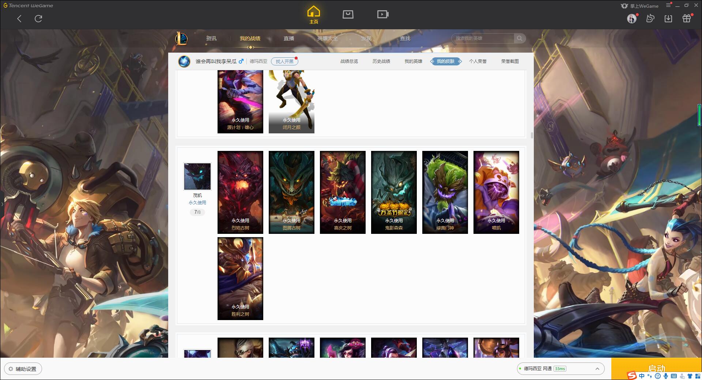Expand the left side panel arrow

pos(2,204)
